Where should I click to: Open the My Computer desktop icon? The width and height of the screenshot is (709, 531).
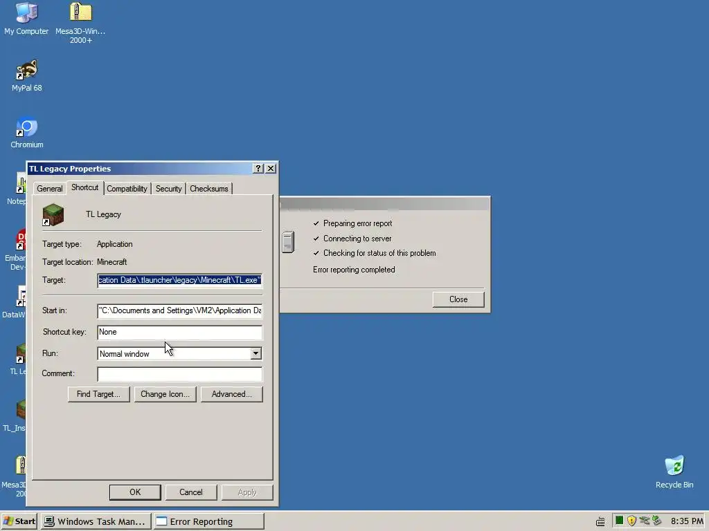click(26, 18)
